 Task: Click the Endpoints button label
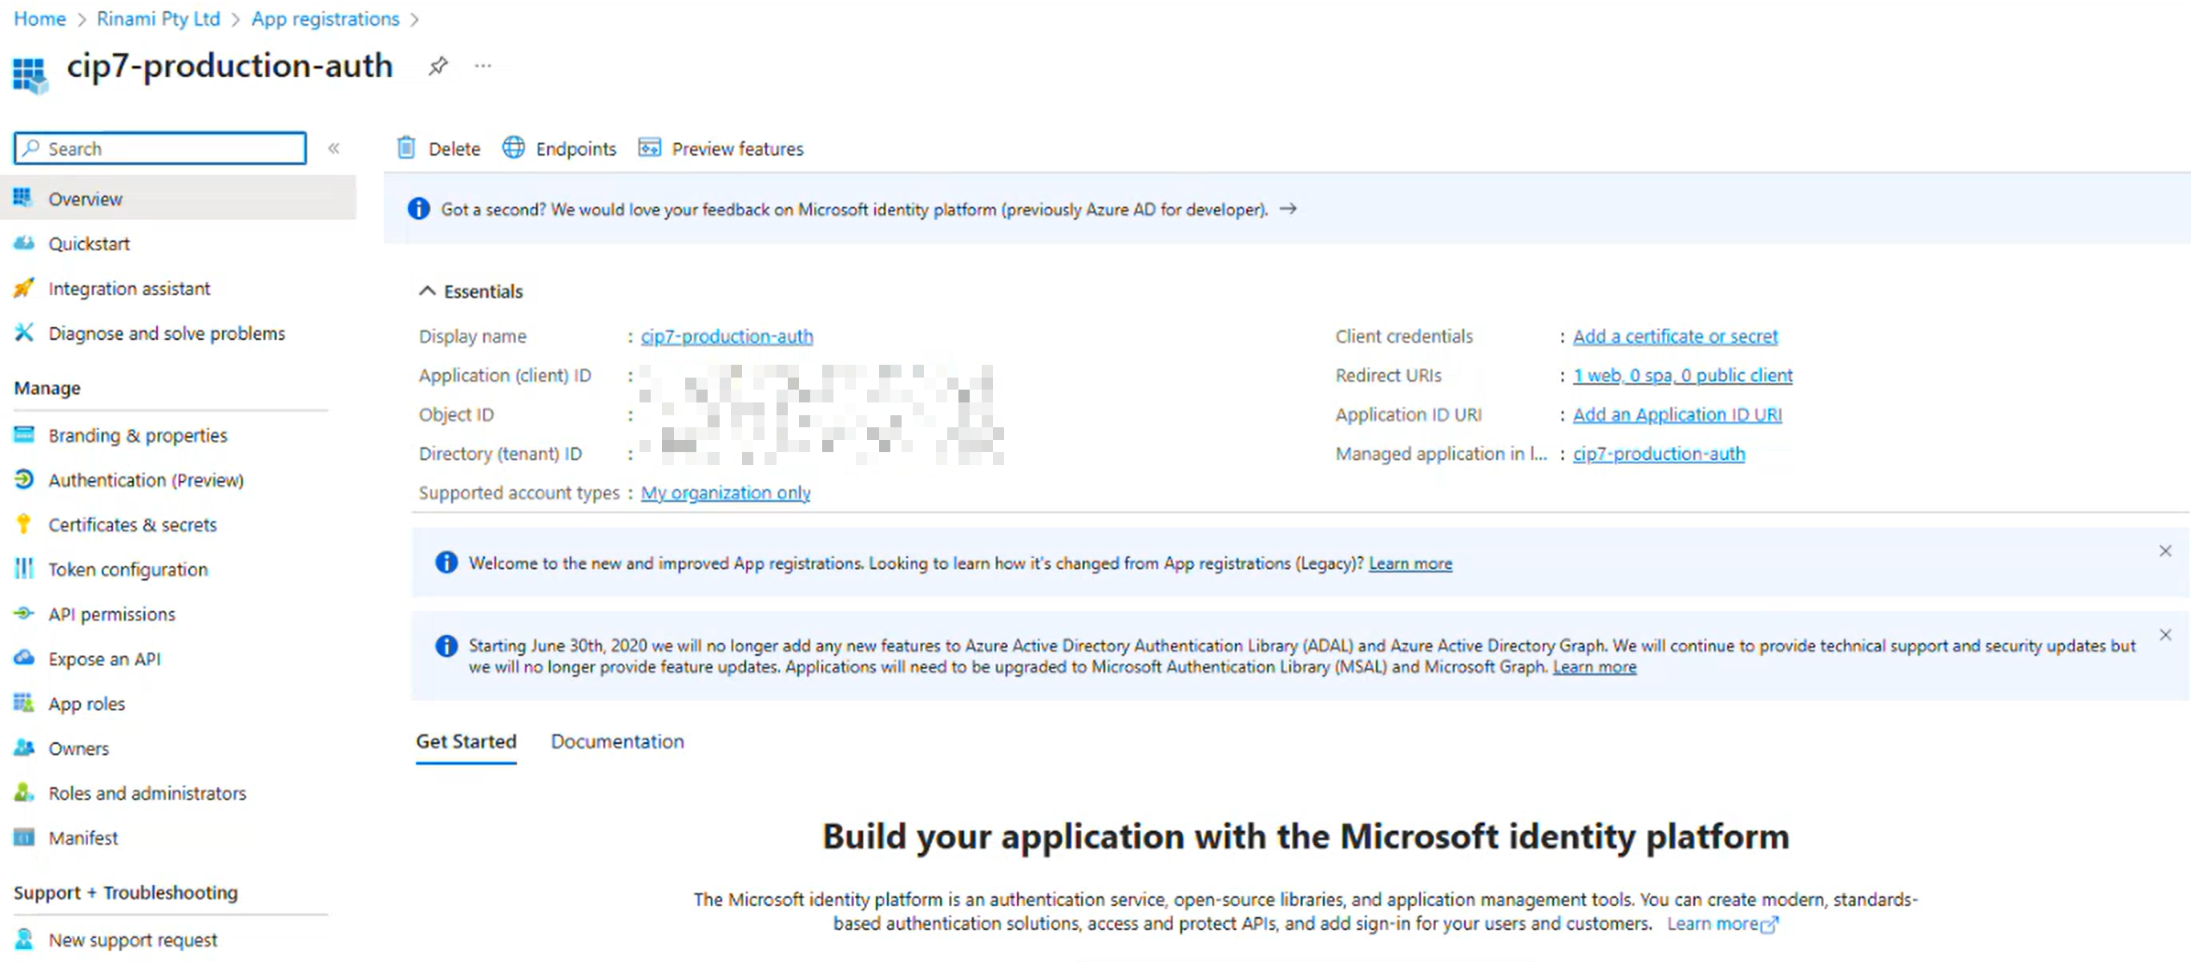coord(576,149)
